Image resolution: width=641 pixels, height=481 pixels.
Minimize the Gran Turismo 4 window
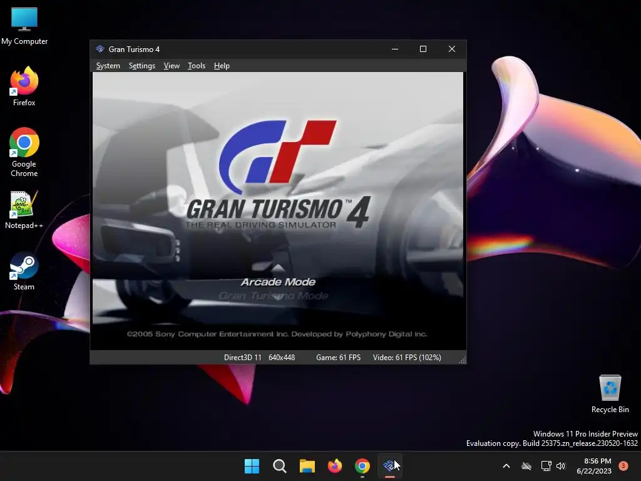pos(395,49)
